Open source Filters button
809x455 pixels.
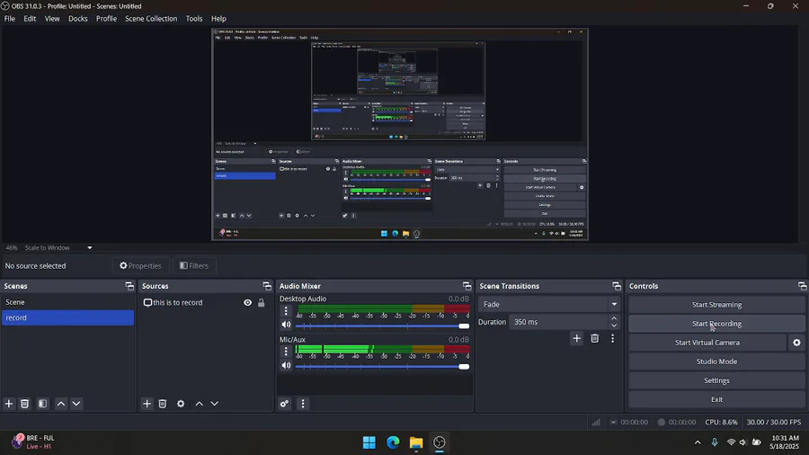click(194, 265)
